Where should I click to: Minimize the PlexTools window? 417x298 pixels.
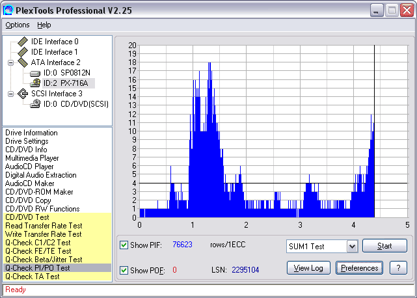(377, 10)
